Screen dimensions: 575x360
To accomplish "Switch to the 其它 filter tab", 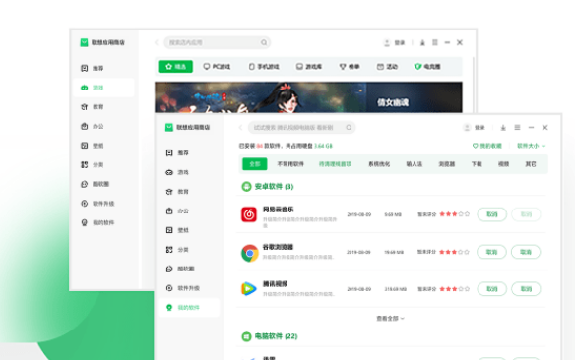I will pos(531,164).
